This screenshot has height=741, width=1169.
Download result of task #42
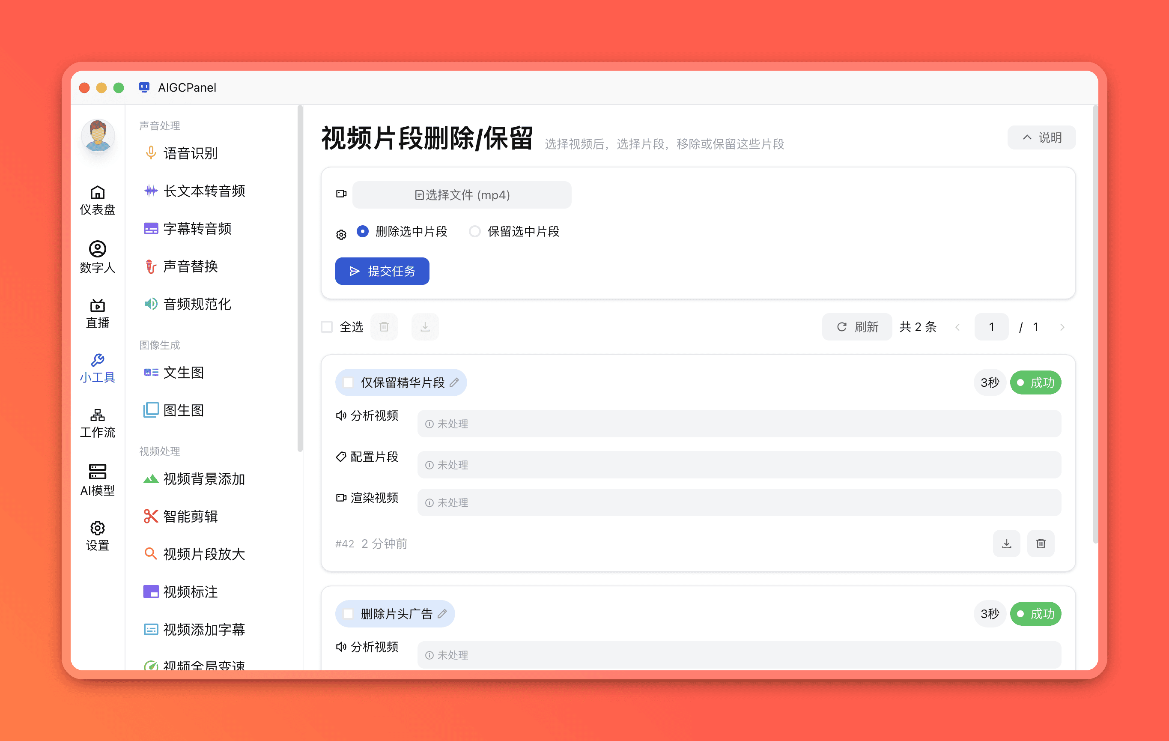(1006, 544)
